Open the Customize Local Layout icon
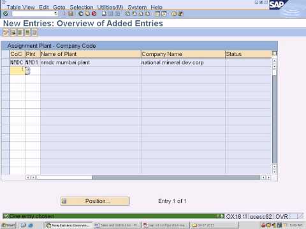The height and width of the screenshot is (229, 306). click(180, 14)
